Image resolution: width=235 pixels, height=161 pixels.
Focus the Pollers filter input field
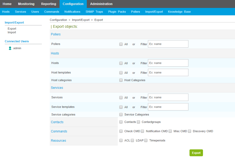(x=168, y=44)
